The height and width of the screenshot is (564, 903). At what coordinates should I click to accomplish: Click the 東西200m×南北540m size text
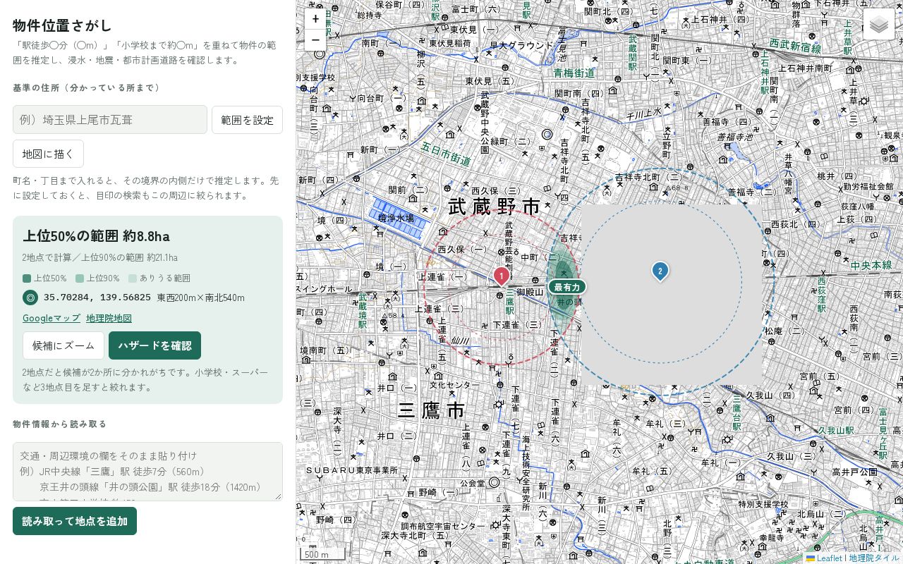click(201, 298)
